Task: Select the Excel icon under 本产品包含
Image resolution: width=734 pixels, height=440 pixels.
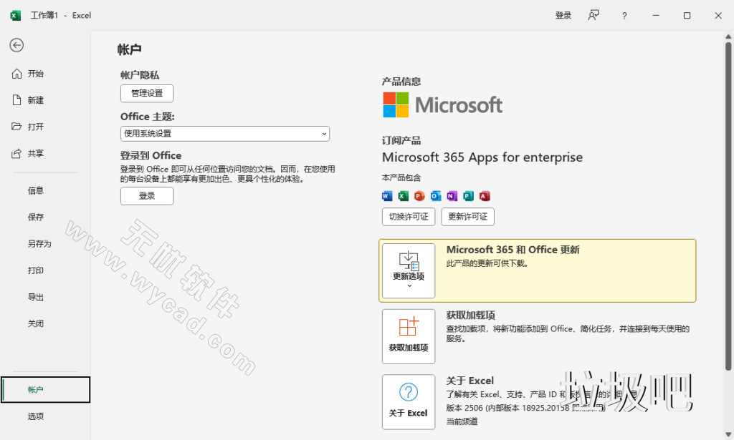Action: 402,196
